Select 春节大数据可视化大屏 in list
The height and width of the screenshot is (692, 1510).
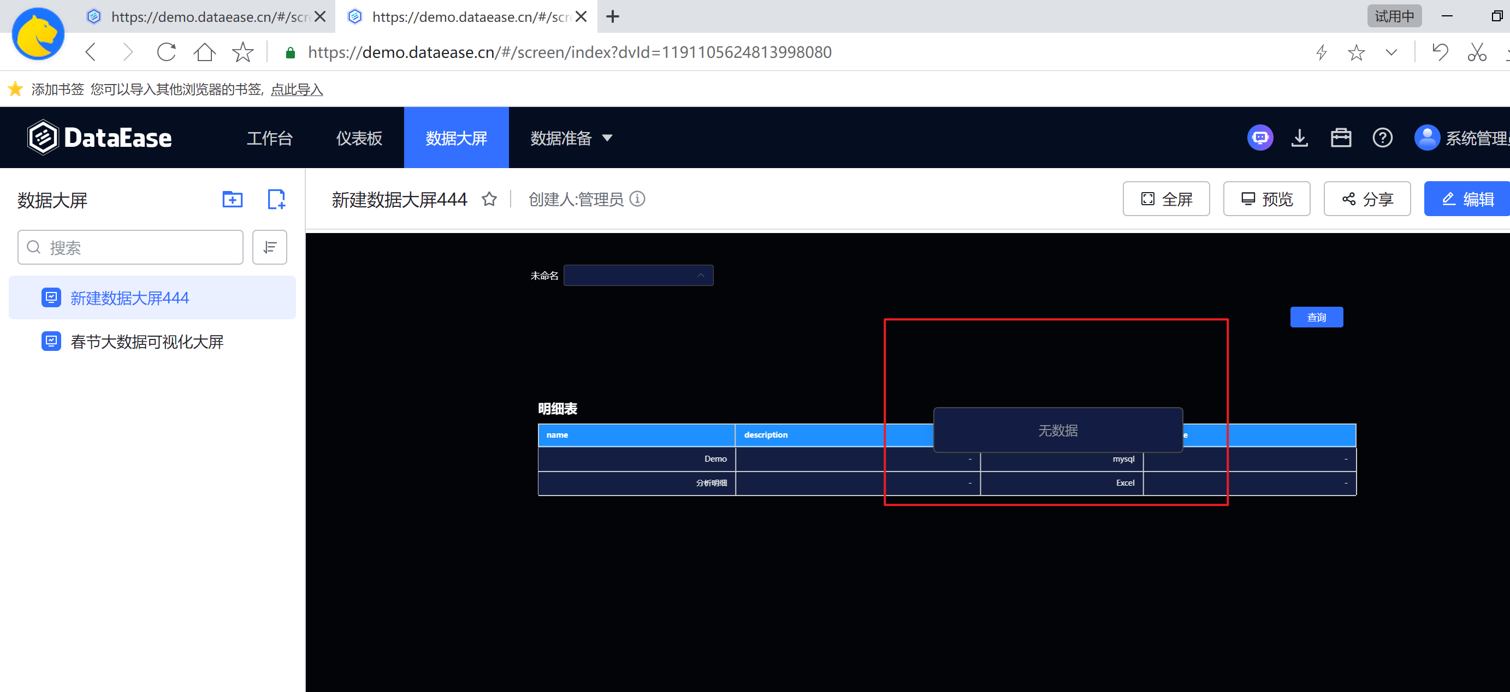pos(146,342)
